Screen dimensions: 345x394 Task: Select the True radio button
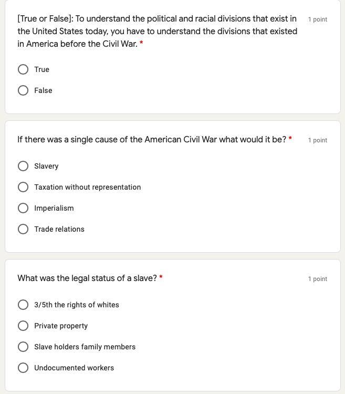point(23,69)
